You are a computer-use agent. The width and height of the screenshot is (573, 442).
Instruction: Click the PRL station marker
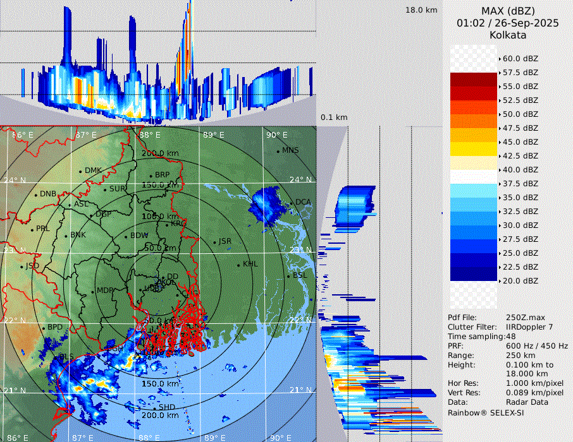32,229
